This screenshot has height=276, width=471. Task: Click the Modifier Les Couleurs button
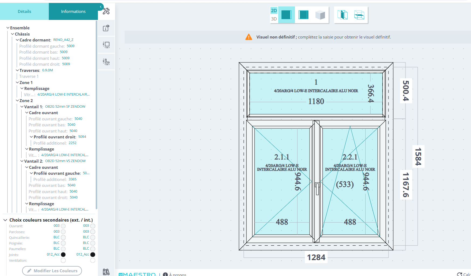(x=52, y=271)
